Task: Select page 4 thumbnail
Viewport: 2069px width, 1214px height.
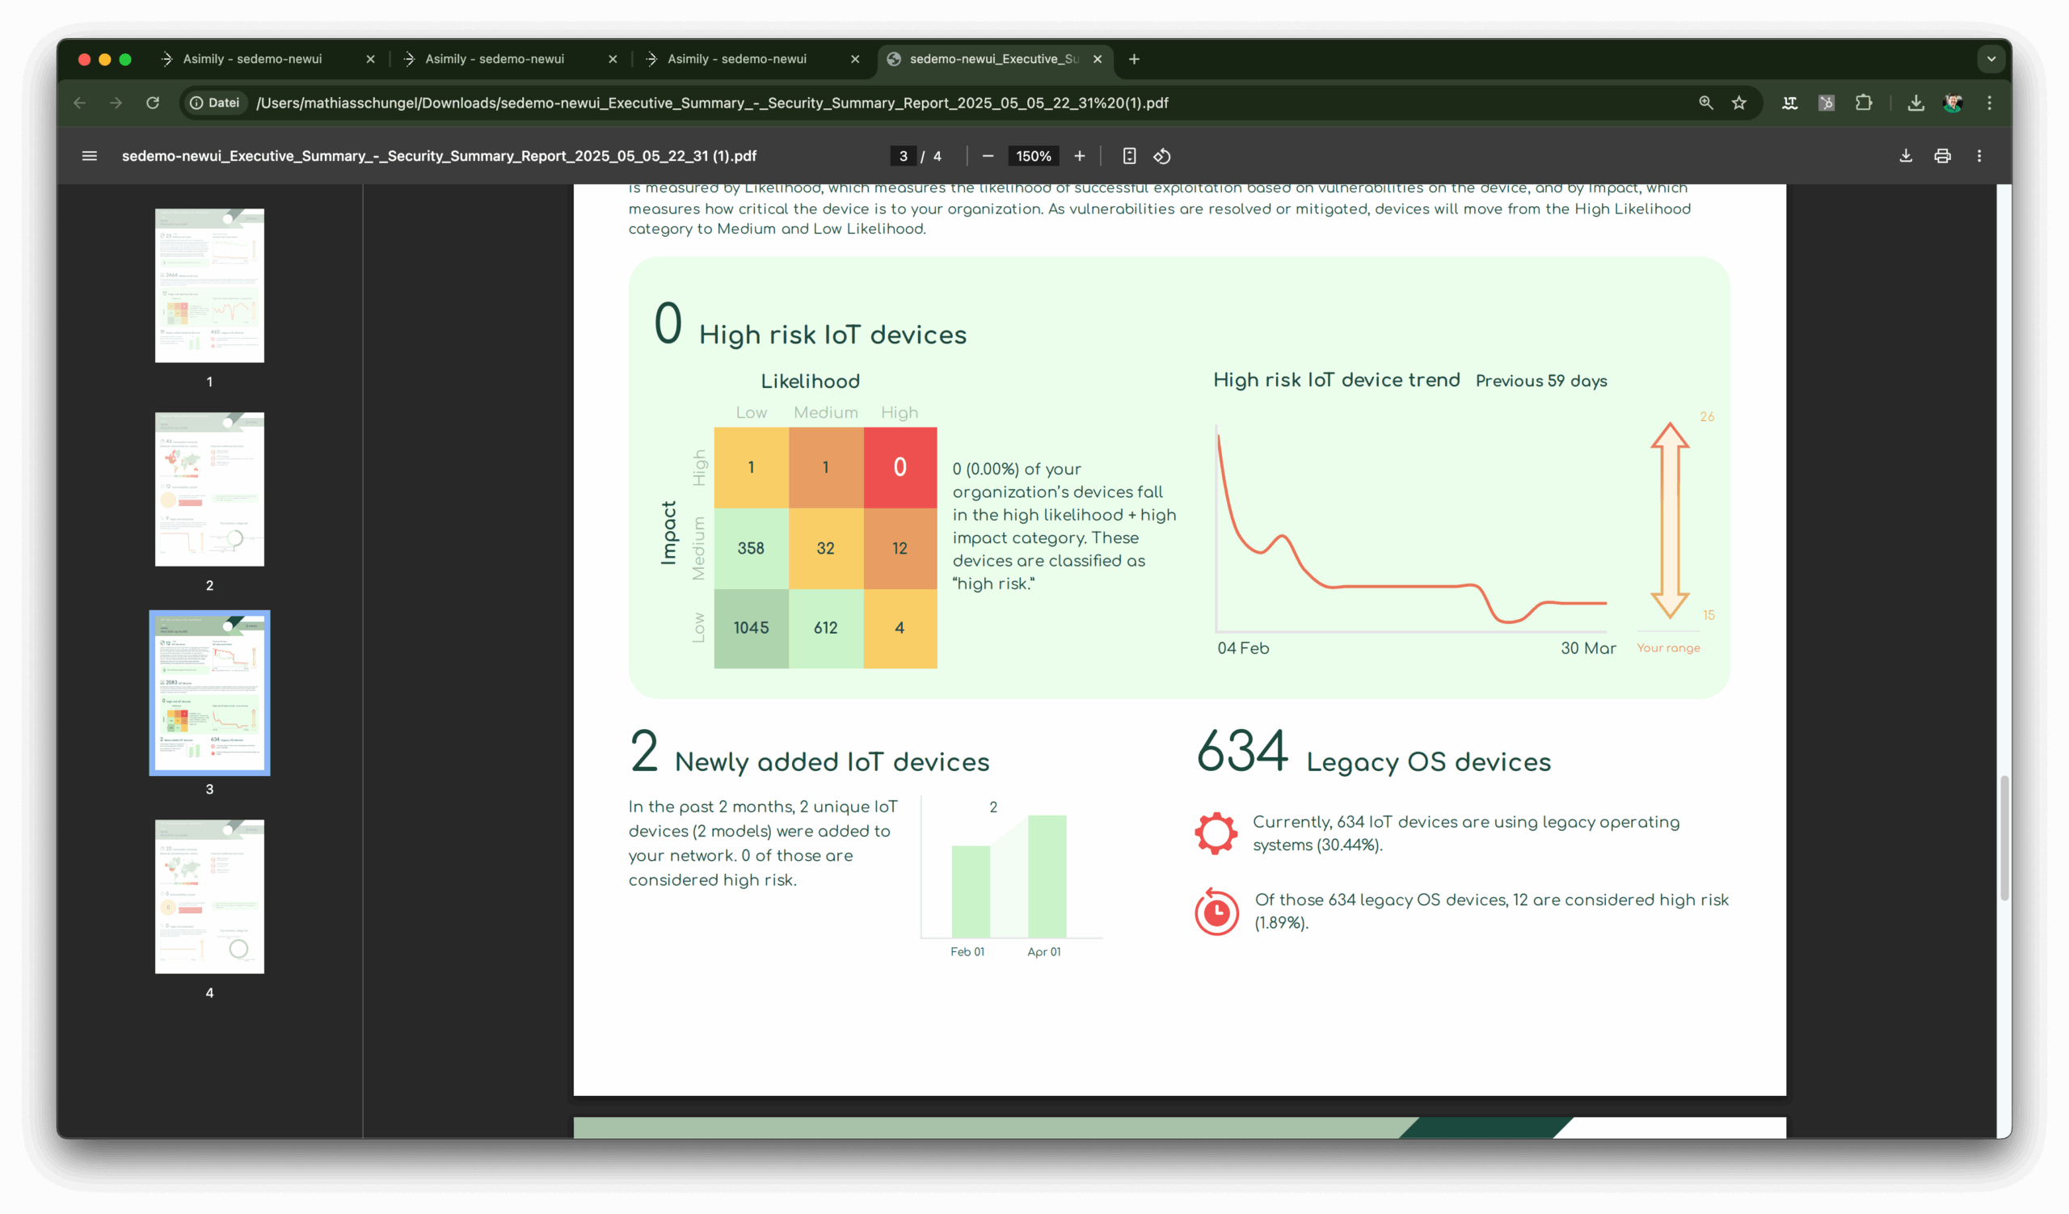Action: coord(209,896)
